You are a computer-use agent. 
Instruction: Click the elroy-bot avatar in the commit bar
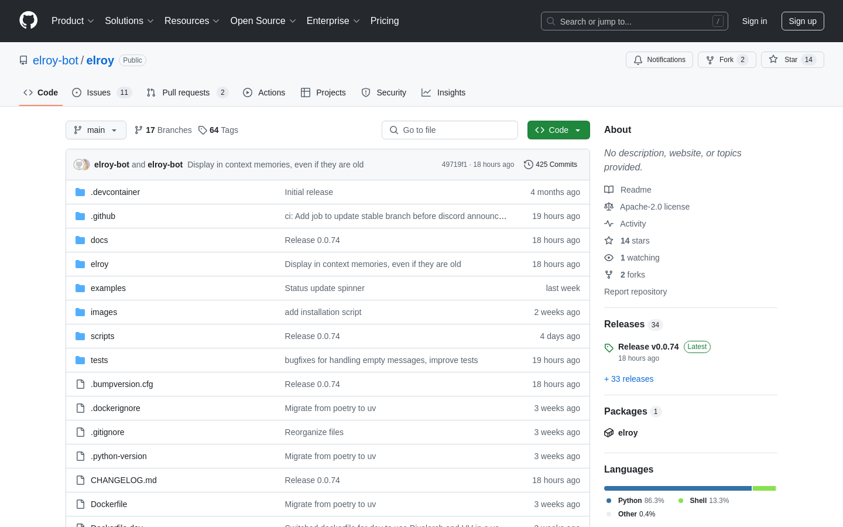(79, 165)
